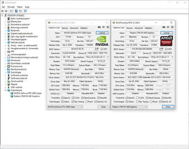Toggle Vulkan checkbox in Radeon GPU-Z window

pyautogui.click(x=127, y=102)
